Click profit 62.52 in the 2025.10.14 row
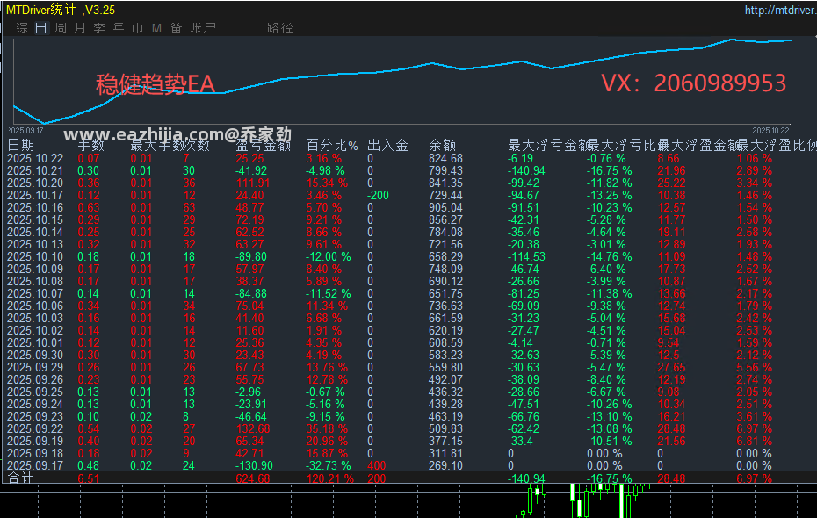Image resolution: width=817 pixels, height=518 pixels. click(x=249, y=232)
